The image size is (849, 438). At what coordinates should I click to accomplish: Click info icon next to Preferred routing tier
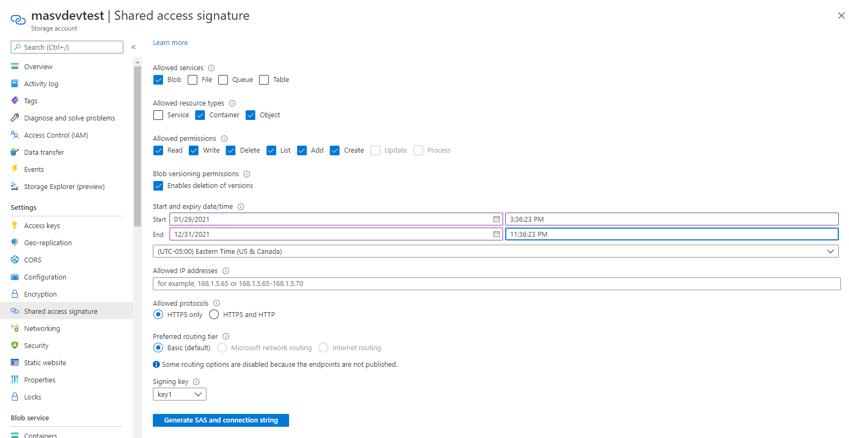pos(226,337)
